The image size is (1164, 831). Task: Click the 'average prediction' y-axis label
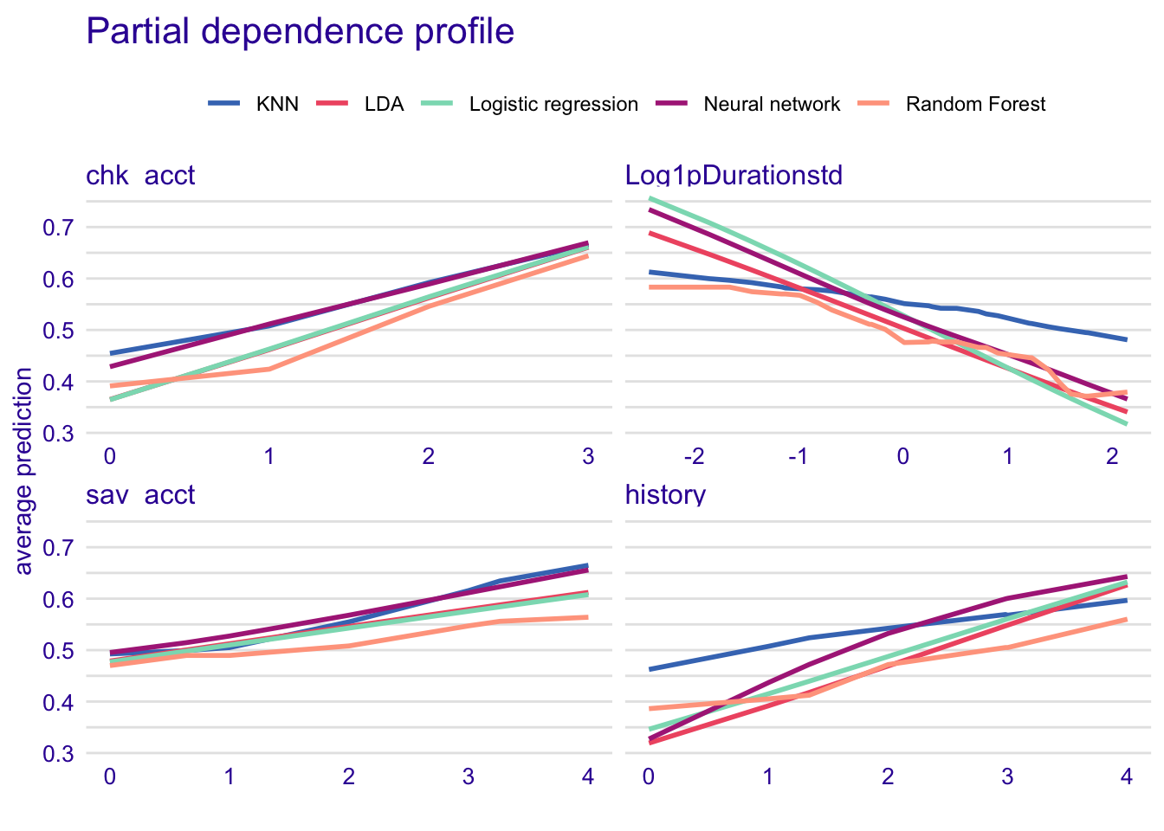23,471
